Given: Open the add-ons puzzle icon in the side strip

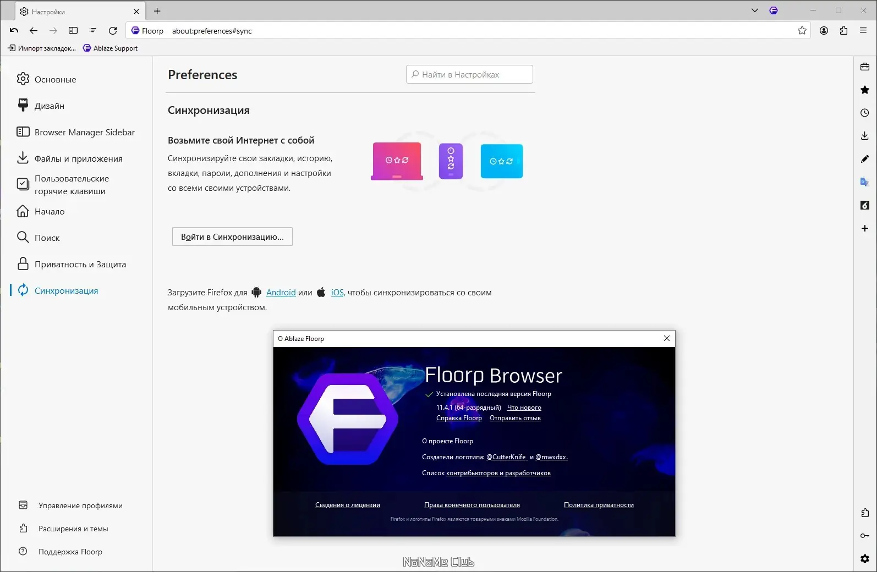Looking at the screenshot, I should click(x=865, y=513).
